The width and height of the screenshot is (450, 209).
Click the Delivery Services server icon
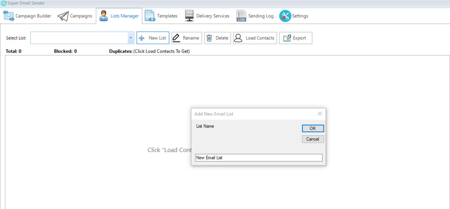pyautogui.click(x=189, y=16)
